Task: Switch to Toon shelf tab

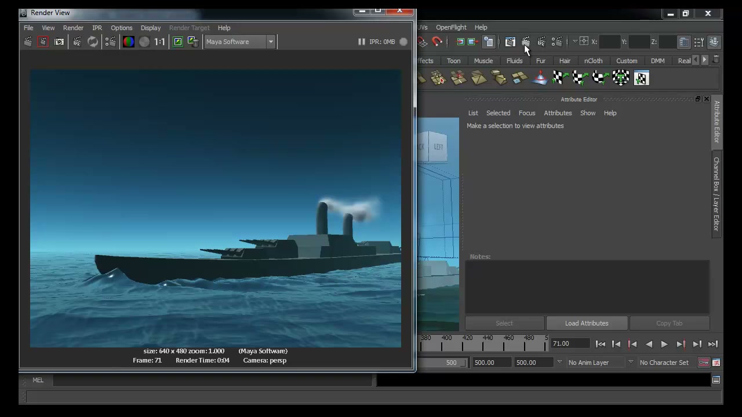Action: [453, 61]
